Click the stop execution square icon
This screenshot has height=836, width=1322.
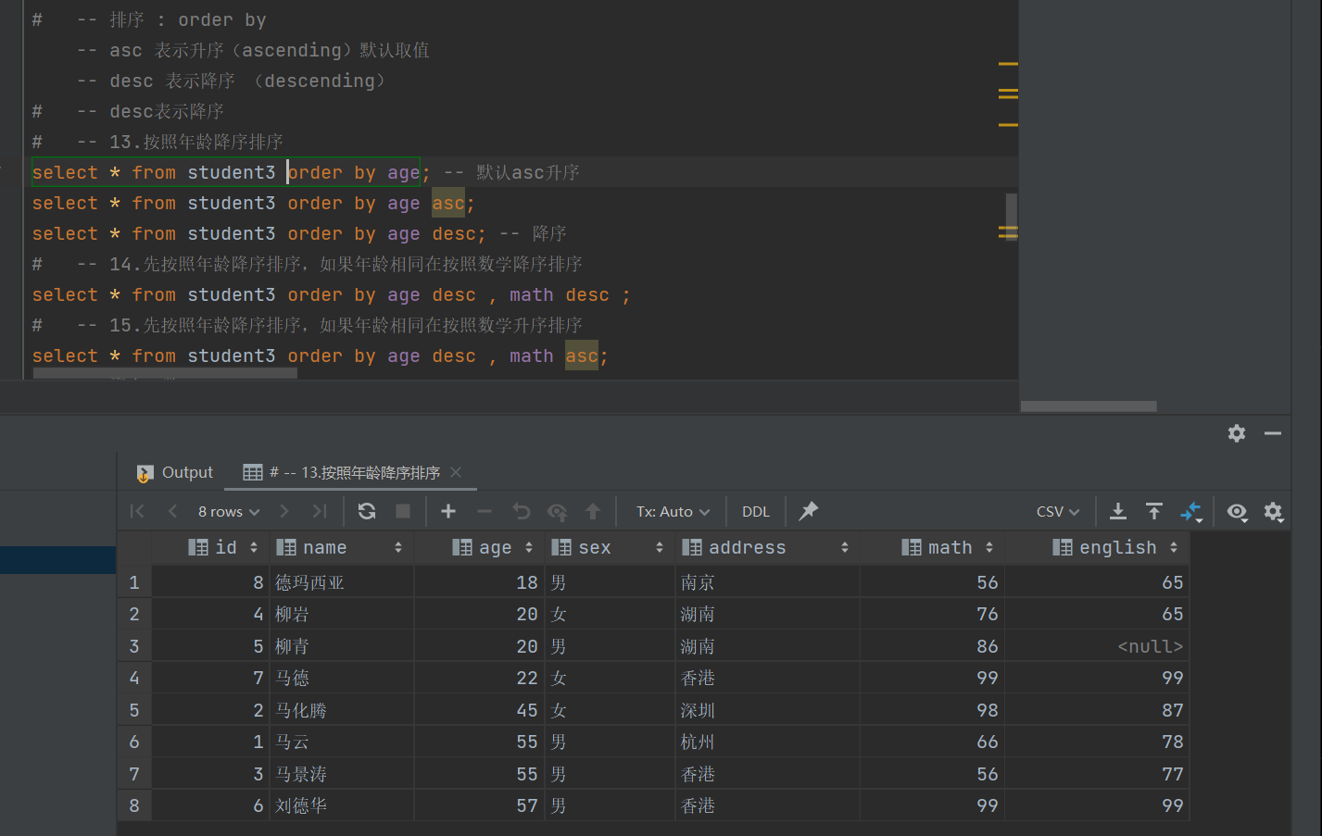403,511
